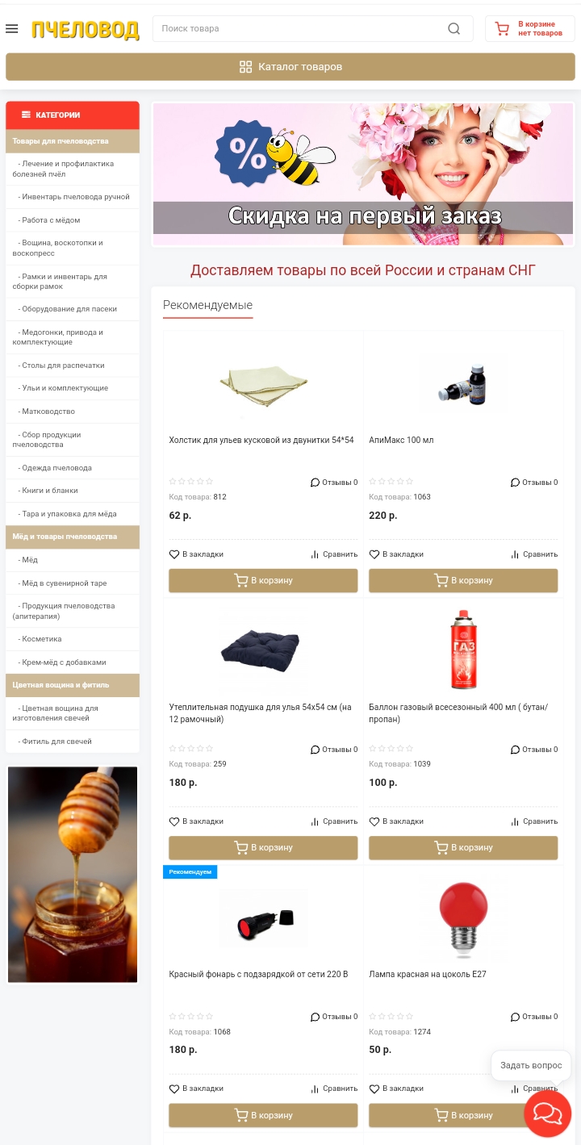Focus the Поиск товара search field
The image size is (581, 1145).
[299, 29]
